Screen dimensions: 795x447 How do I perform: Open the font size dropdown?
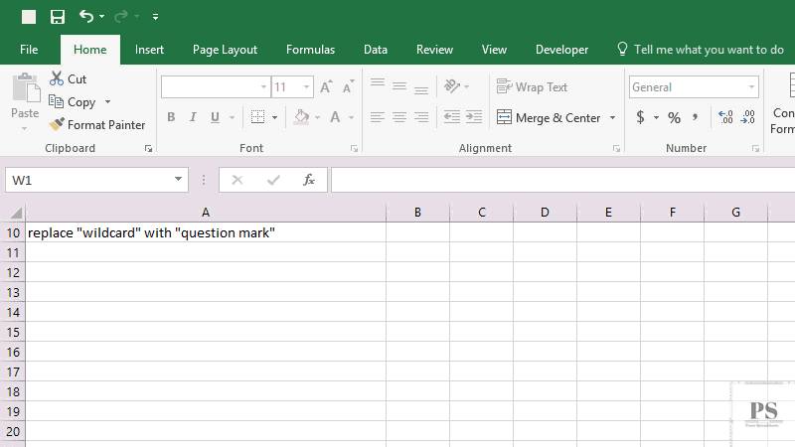tap(306, 87)
